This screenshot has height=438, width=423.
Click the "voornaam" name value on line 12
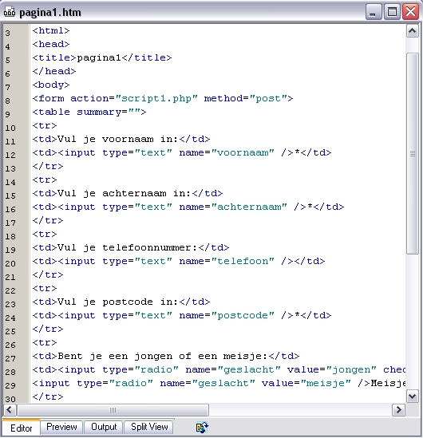click(243, 153)
